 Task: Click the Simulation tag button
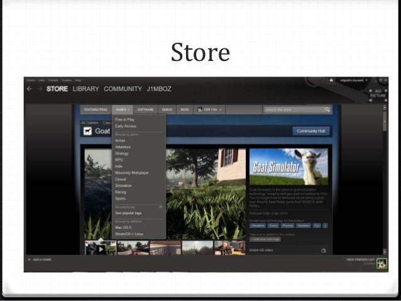[258, 226]
